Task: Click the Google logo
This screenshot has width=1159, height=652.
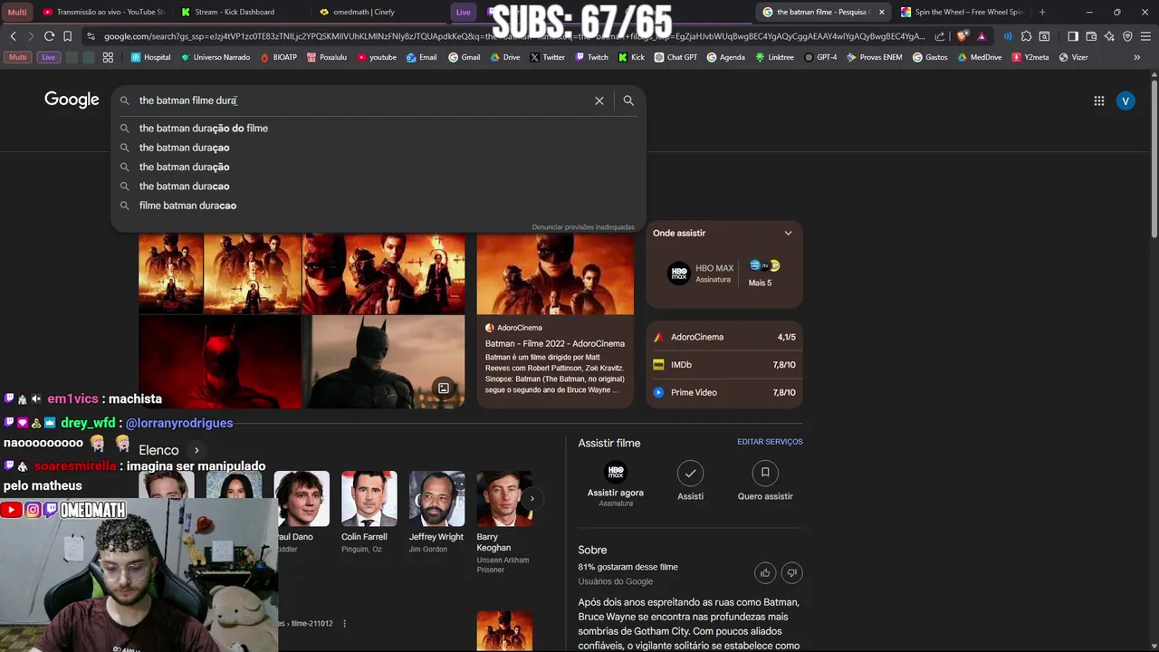Action: pos(72,100)
